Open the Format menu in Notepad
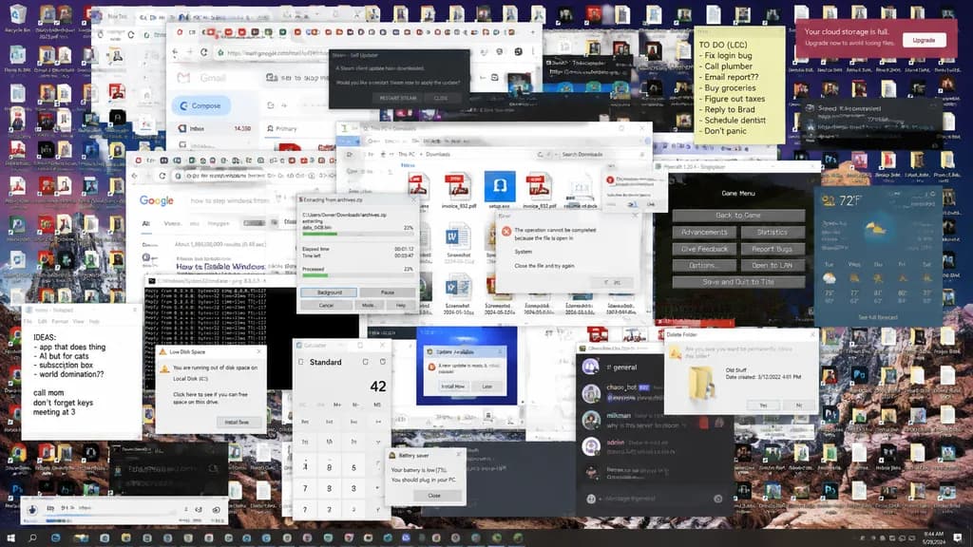Screen dimensions: 973x547 (60, 321)
